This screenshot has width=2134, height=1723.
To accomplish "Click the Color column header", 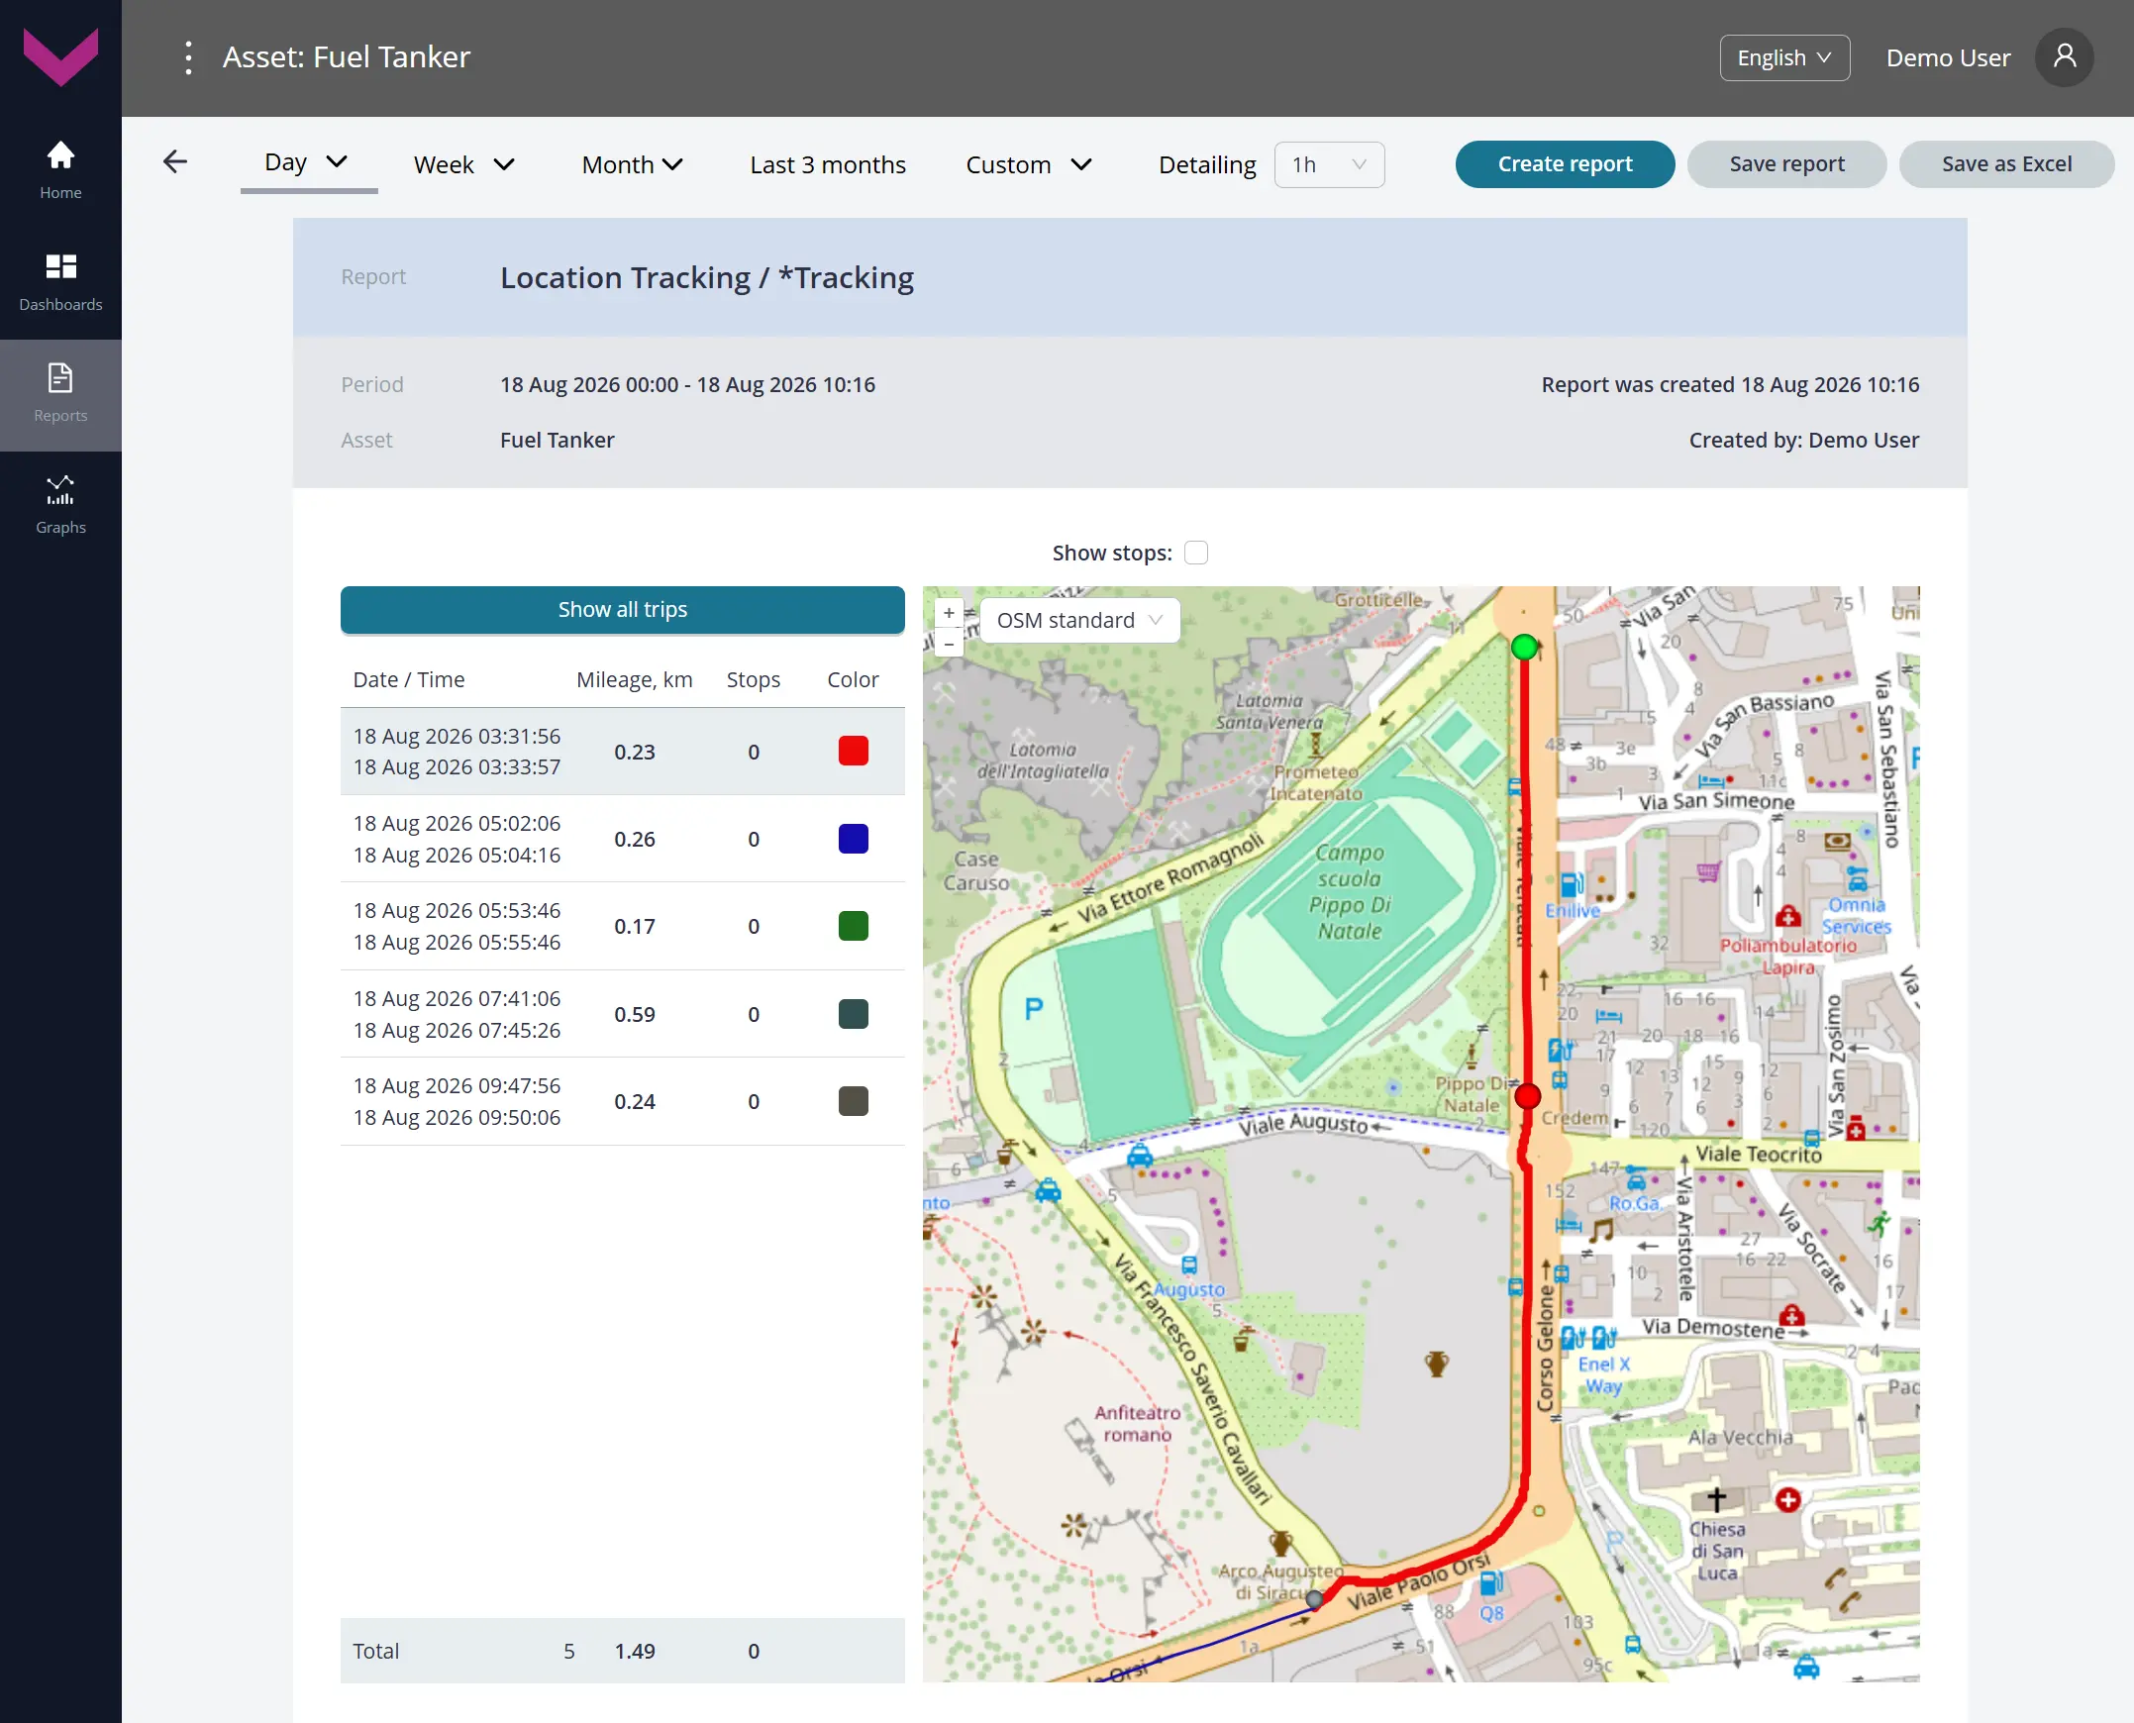I will 853,680.
